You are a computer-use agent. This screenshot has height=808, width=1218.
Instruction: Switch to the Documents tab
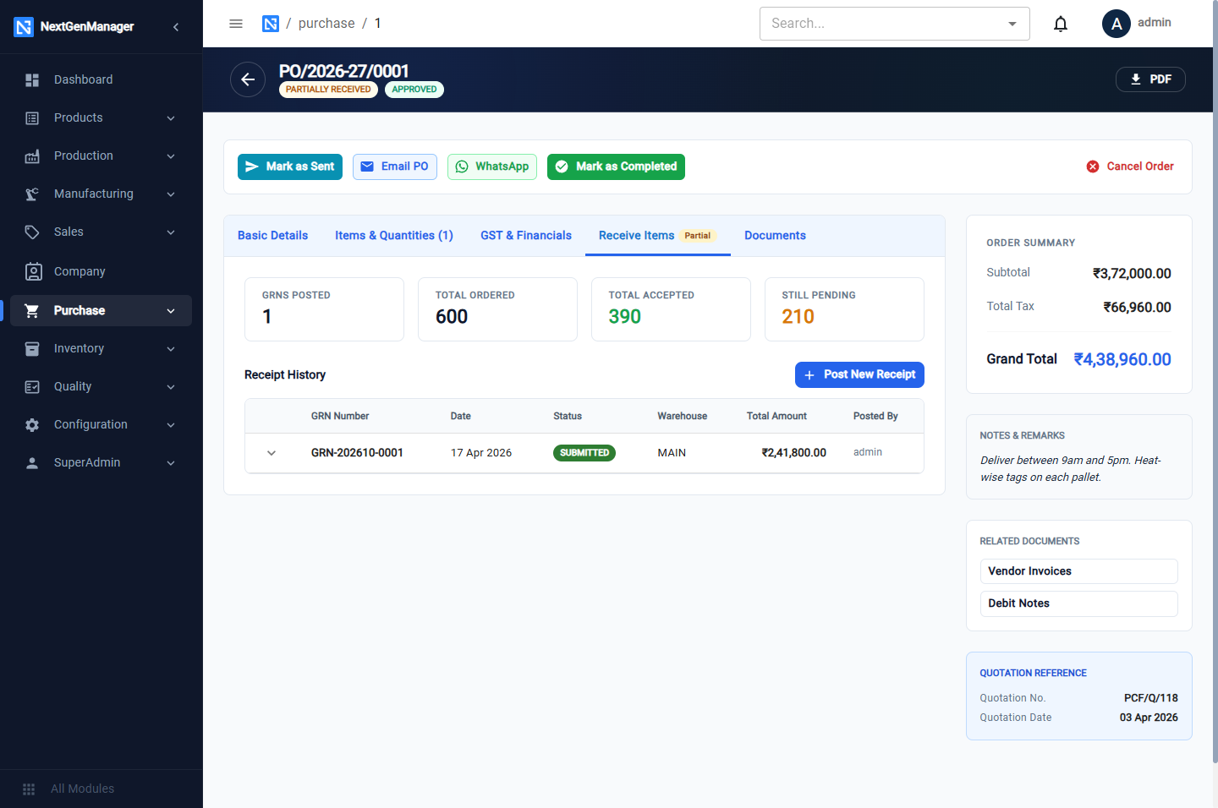(x=775, y=236)
